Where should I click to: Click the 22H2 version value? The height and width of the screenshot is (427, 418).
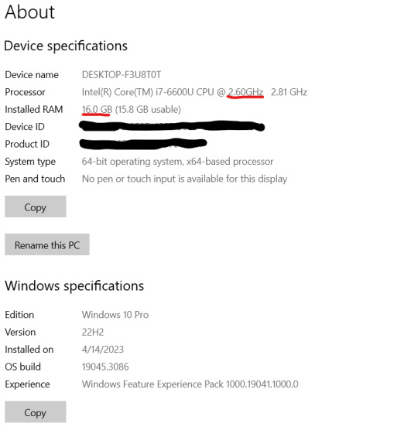[x=93, y=332]
